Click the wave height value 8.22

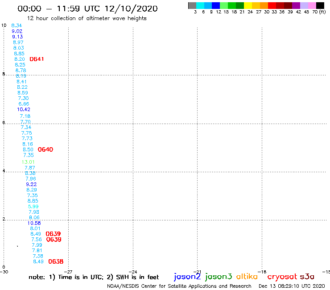tap(22, 87)
